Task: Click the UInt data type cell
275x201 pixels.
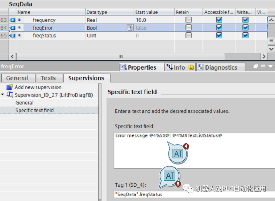Action: pyautogui.click(x=110, y=36)
